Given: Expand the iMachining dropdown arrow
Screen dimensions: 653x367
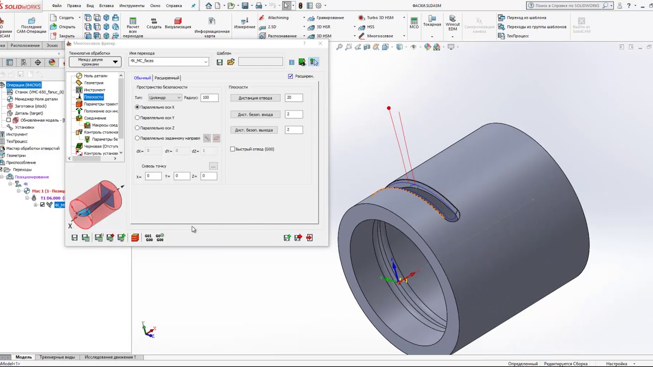Looking at the screenshot, I should pos(304,18).
